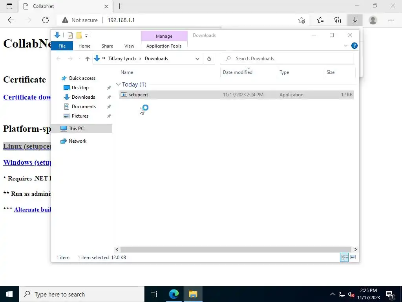Go back in the Edge browser
This screenshot has height=302, width=402.
11,20
